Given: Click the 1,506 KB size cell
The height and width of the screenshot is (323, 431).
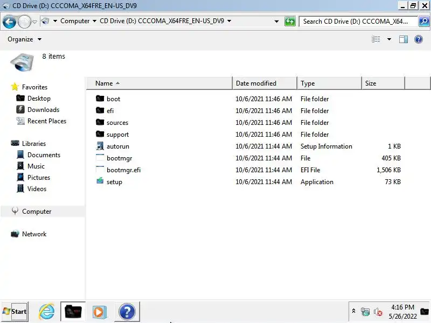Looking at the screenshot, I should coord(388,170).
